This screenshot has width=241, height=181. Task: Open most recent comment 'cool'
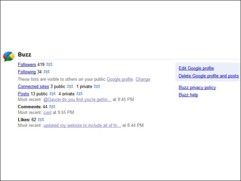coord(47,112)
